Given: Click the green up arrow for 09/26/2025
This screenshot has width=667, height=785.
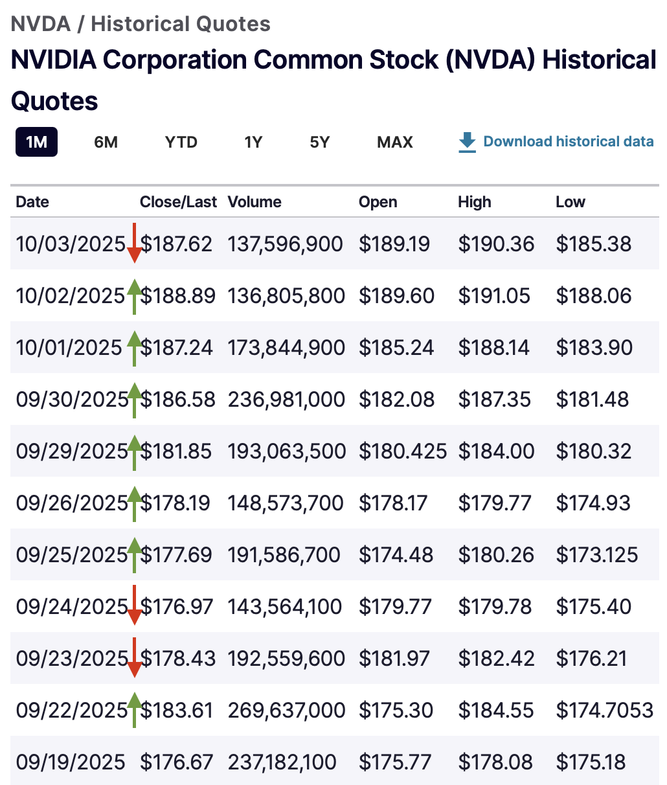Looking at the screenshot, I should click(x=134, y=503).
